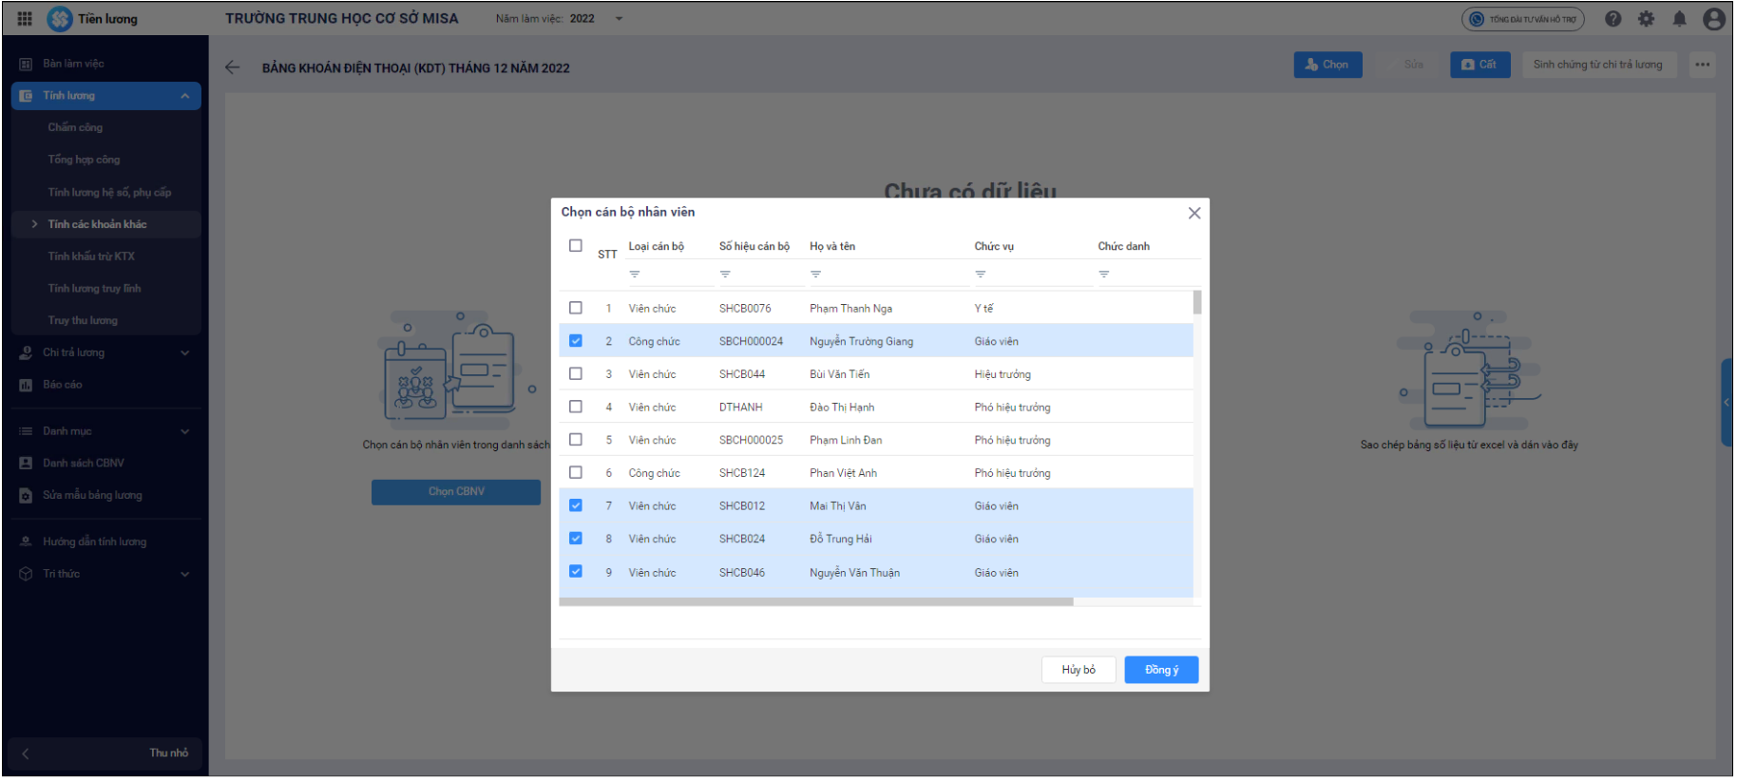
Task: Toggle the select-all checkbox in the header
Action: pos(576,246)
